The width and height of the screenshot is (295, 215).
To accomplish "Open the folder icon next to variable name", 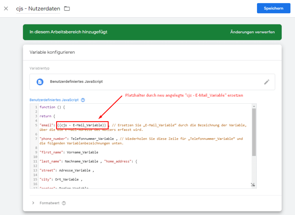I will [x=67, y=8].
